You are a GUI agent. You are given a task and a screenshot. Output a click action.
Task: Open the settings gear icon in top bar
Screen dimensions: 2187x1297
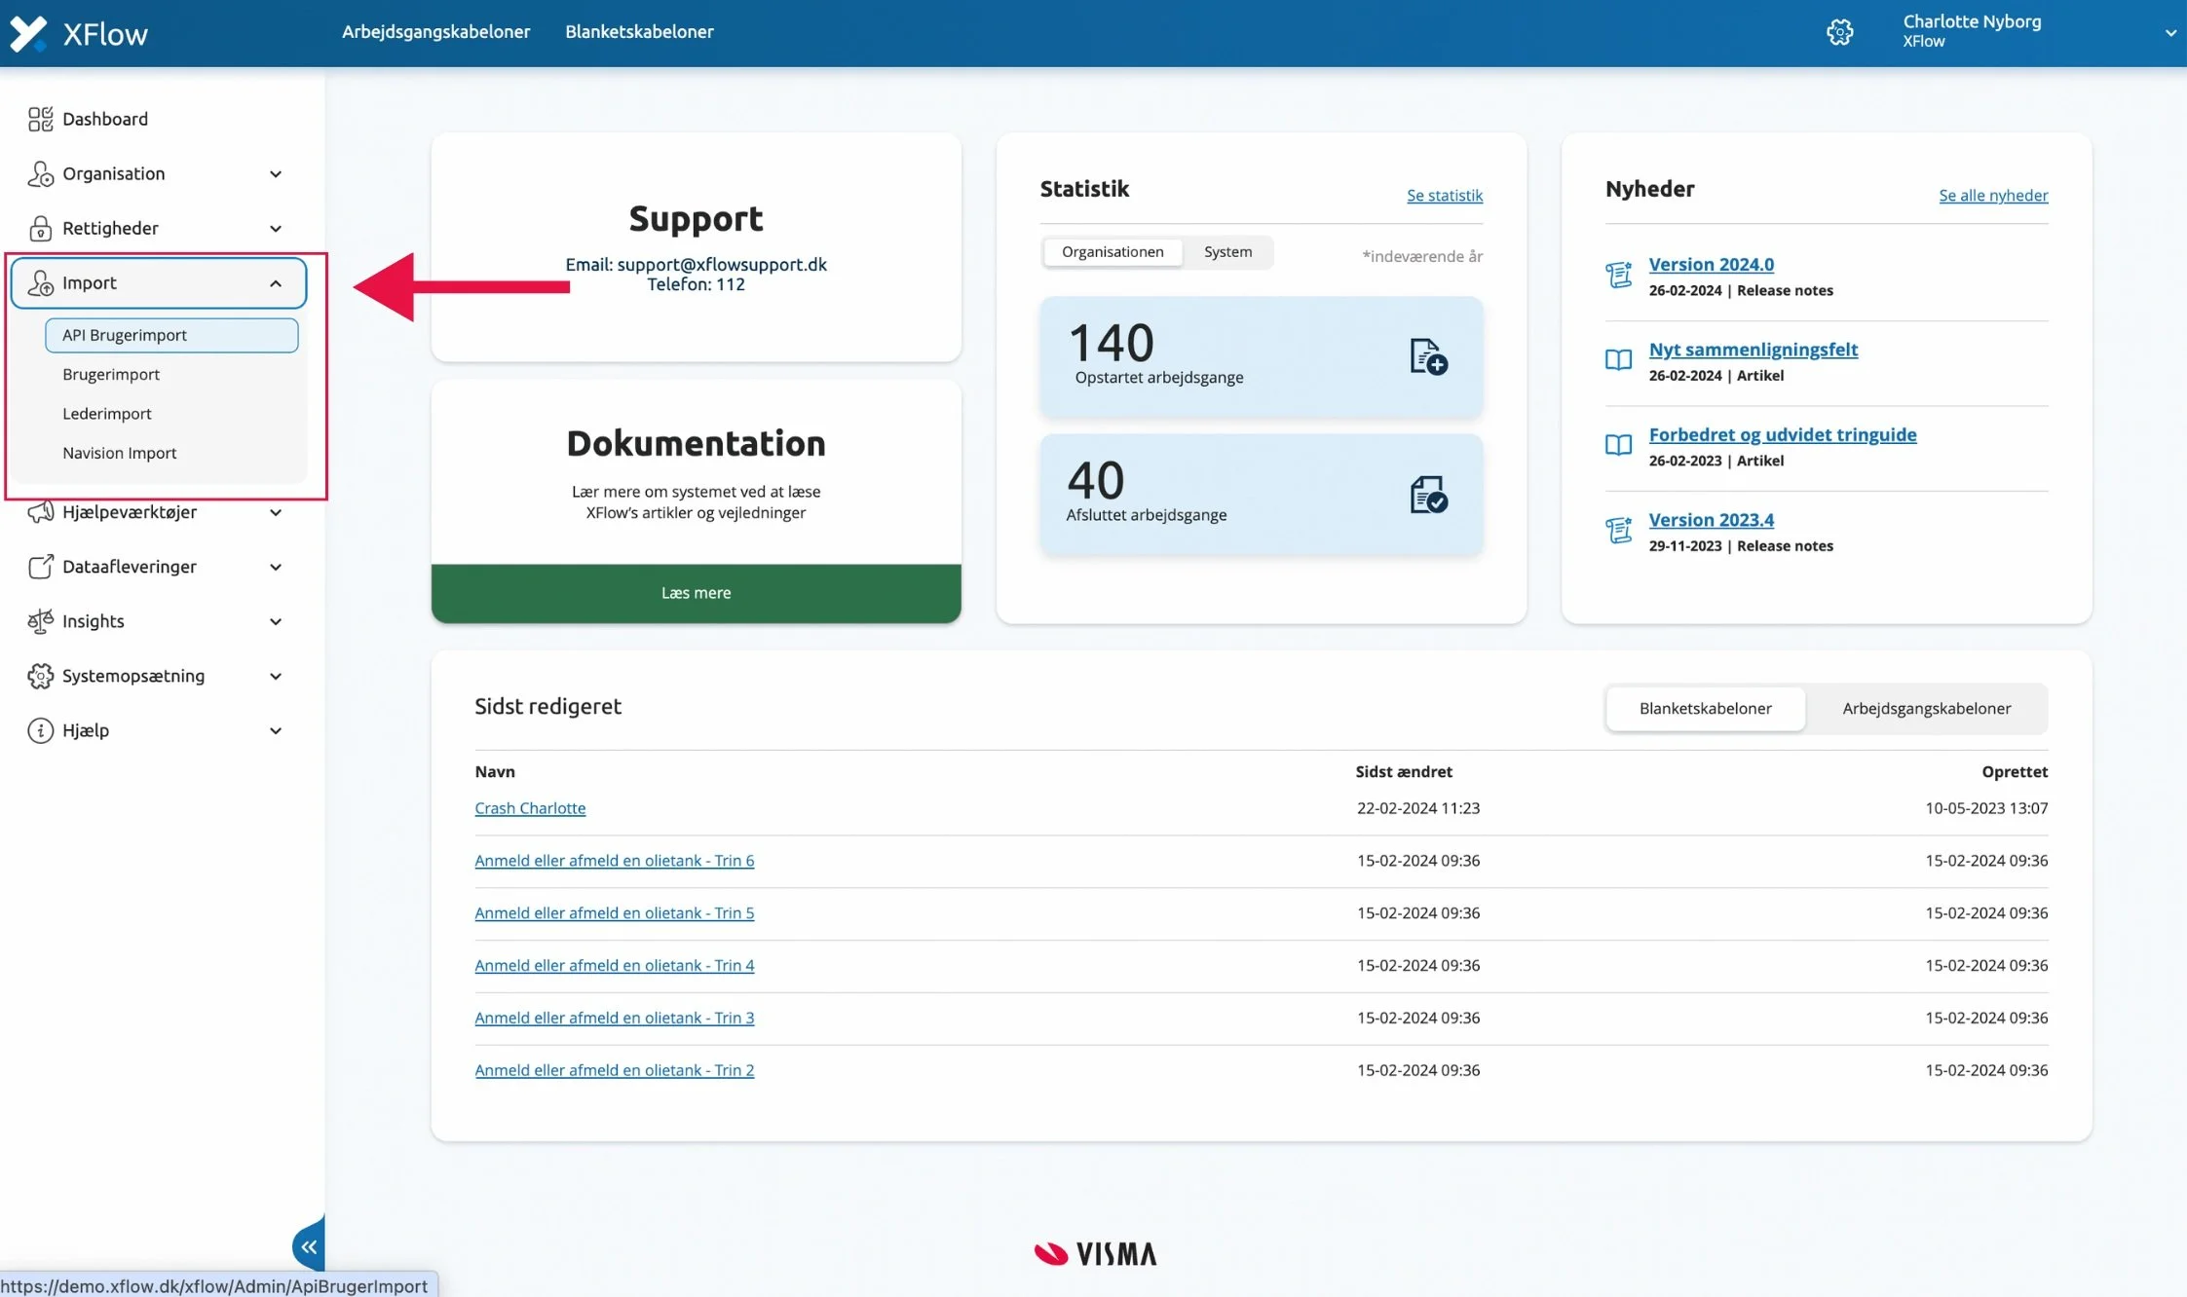click(x=1839, y=31)
